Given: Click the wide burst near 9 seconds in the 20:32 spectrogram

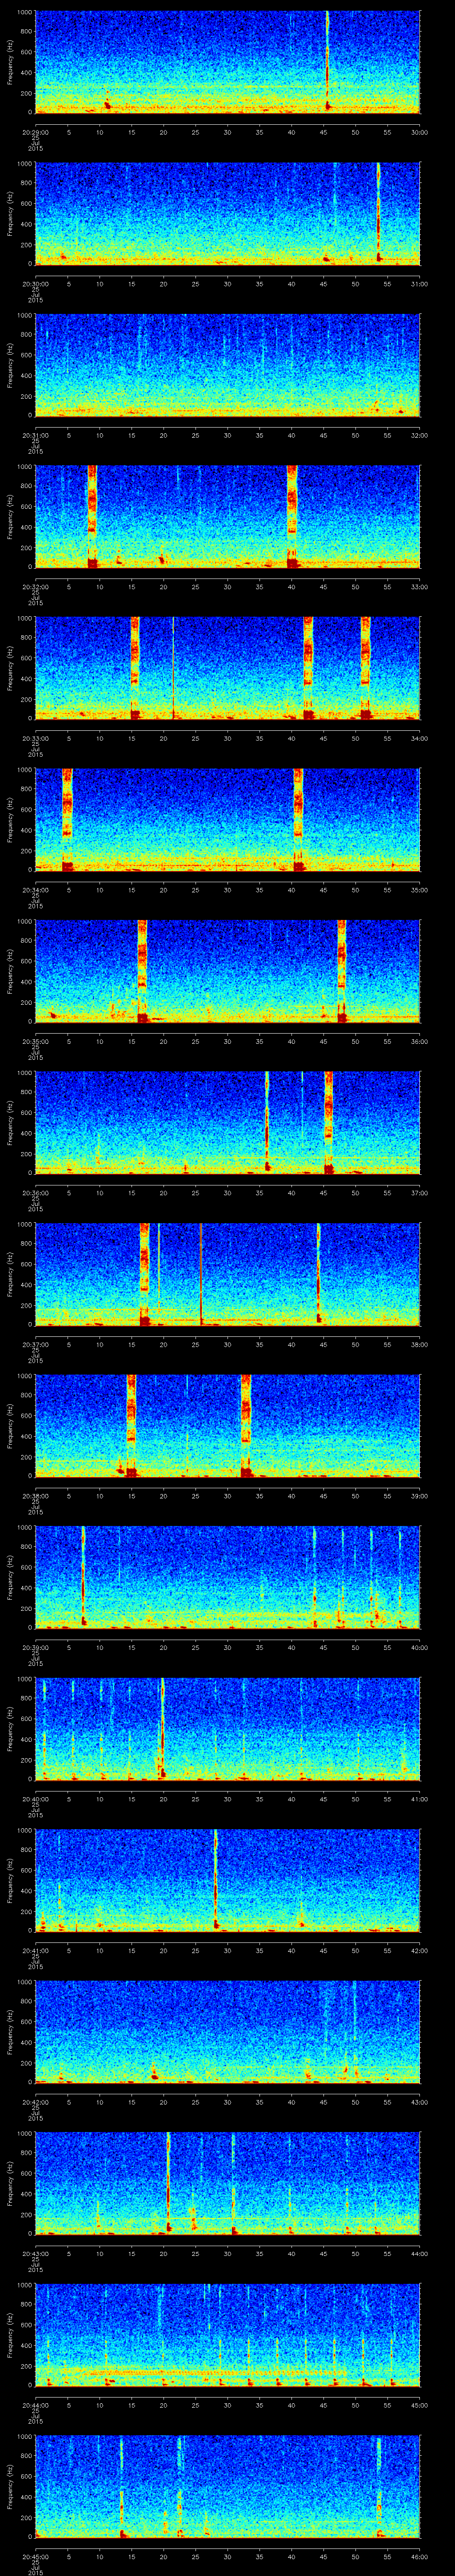Looking at the screenshot, I should 92,516.
